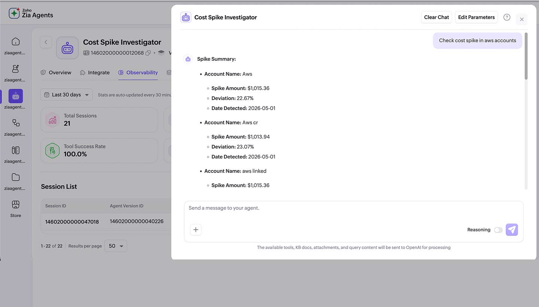Click the large robot avatar beside the page title
Screen dimensions: 539x307
[x=67, y=48]
